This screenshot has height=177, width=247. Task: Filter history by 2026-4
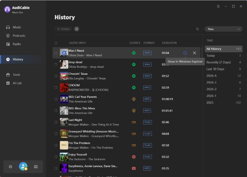click(x=224, y=76)
